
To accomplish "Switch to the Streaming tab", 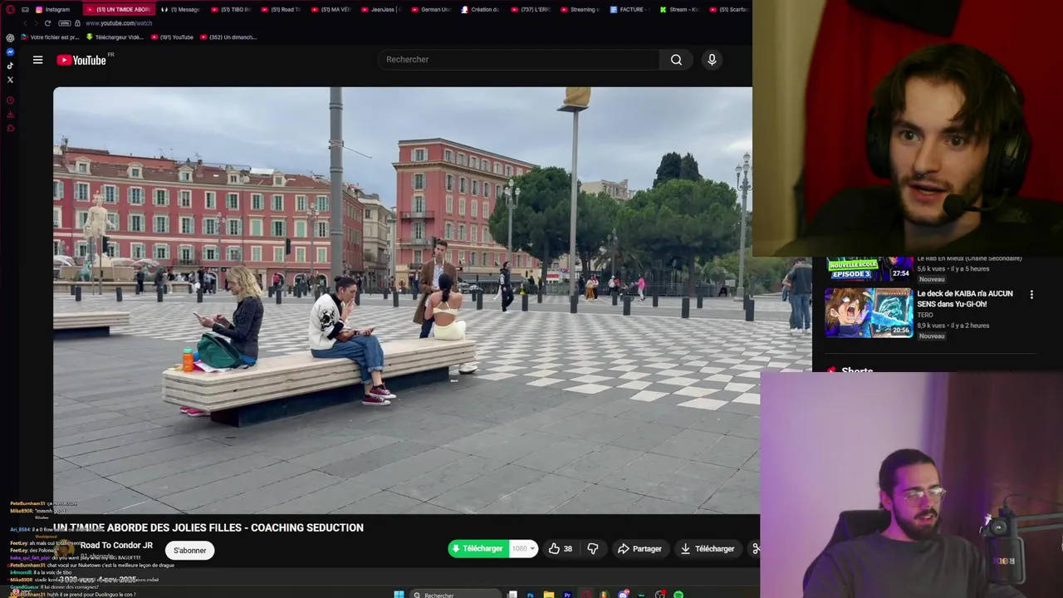I will point(580,9).
